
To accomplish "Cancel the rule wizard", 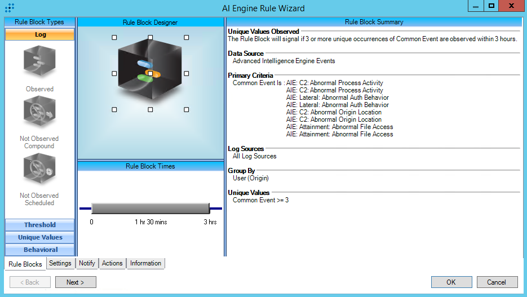I will [x=497, y=282].
